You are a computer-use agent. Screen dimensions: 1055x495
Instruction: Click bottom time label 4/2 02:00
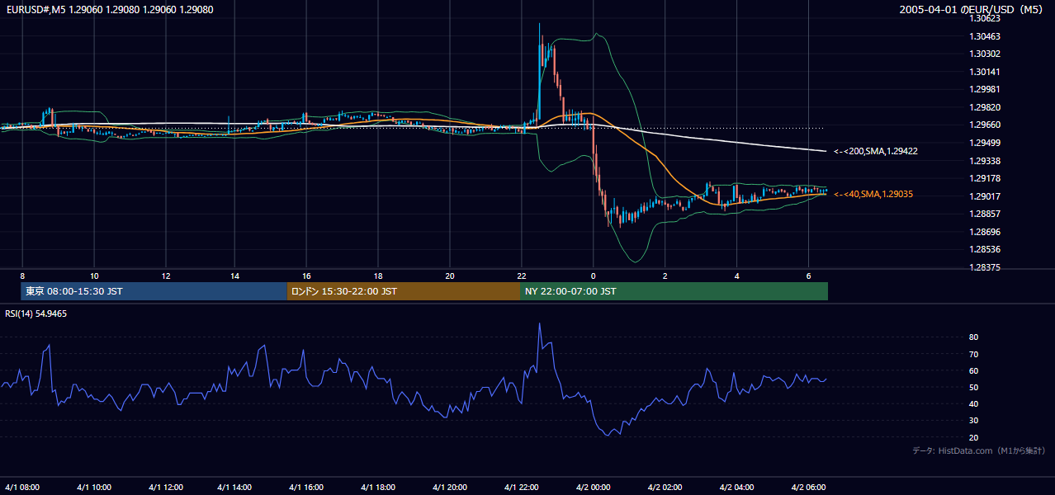[x=665, y=487]
